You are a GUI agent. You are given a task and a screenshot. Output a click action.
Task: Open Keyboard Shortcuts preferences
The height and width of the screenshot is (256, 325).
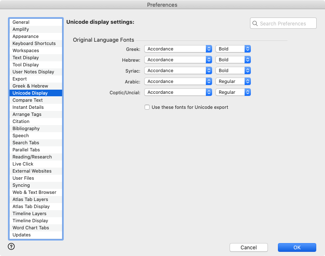coord(34,43)
